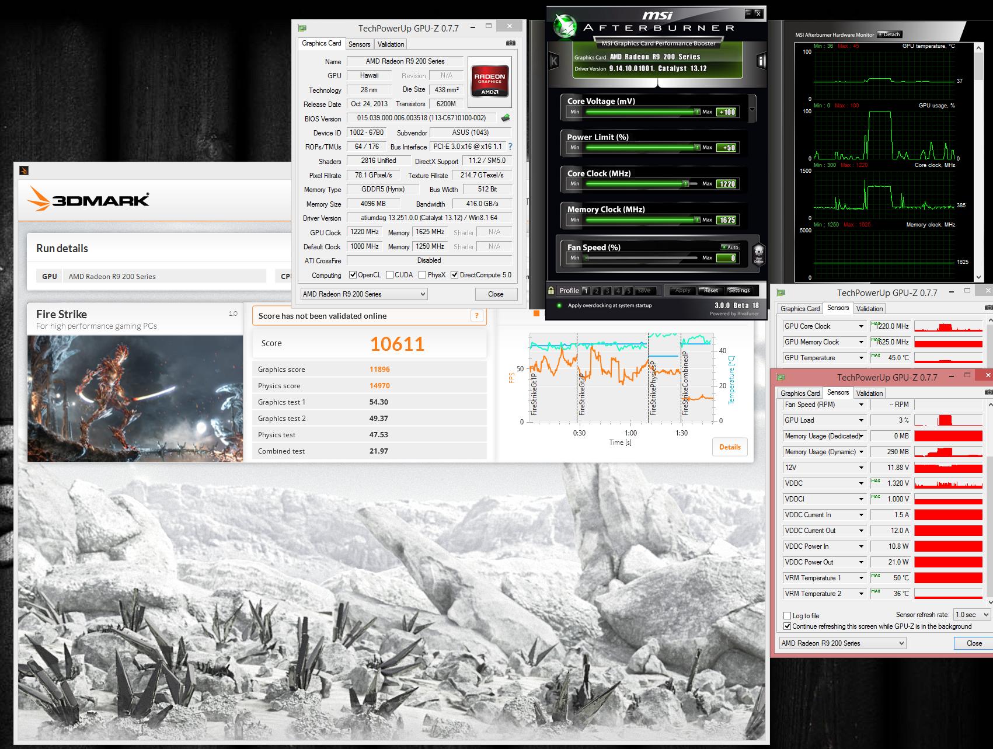
Task: Open the Graphics Card tab in the front sensors window
Action: [800, 393]
